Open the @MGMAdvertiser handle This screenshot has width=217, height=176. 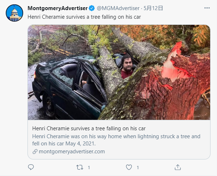(x=118, y=8)
